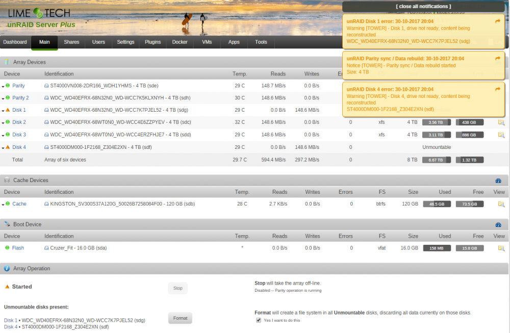Browse Disk 2 contents via View icon
510x333 pixels.
(501, 122)
